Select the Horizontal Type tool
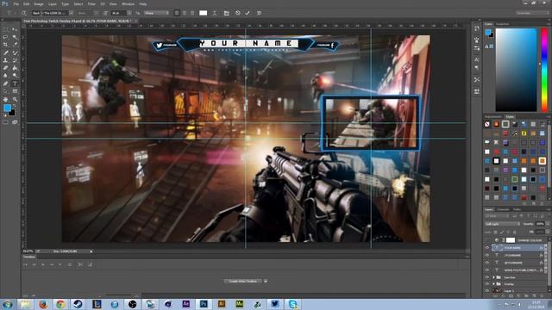 (x=15, y=84)
